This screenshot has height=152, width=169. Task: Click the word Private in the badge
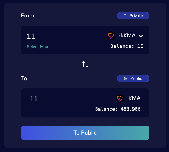point(136,16)
